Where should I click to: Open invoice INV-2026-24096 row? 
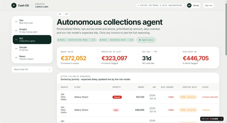pyautogui.click(x=138, y=110)
